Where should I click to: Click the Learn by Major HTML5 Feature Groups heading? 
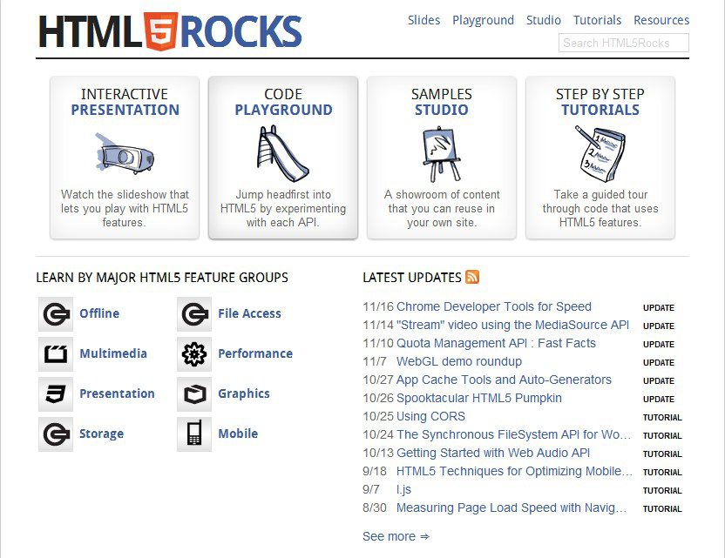(162, 278)
